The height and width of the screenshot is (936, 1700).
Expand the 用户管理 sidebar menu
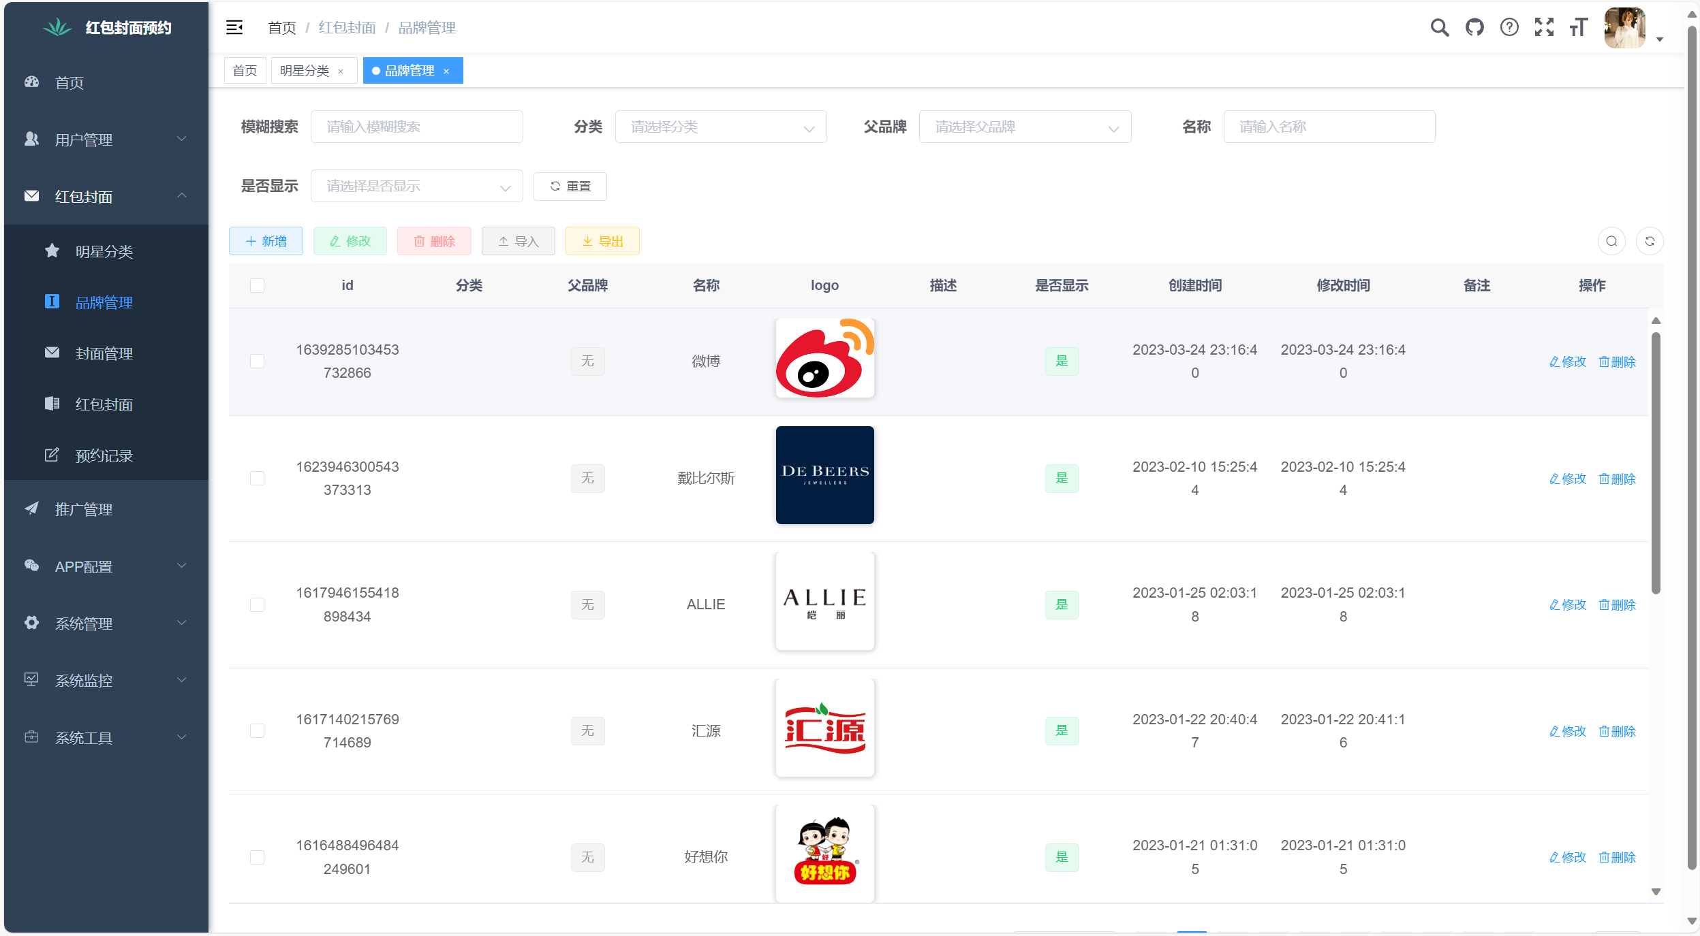(x=106, y=140)
